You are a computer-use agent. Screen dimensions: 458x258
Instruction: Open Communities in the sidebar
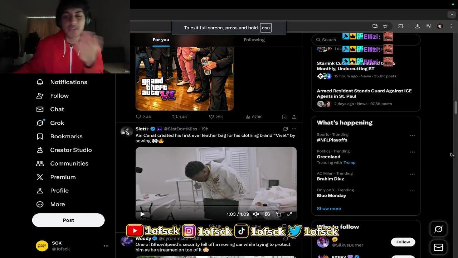(x=62, y=163)
